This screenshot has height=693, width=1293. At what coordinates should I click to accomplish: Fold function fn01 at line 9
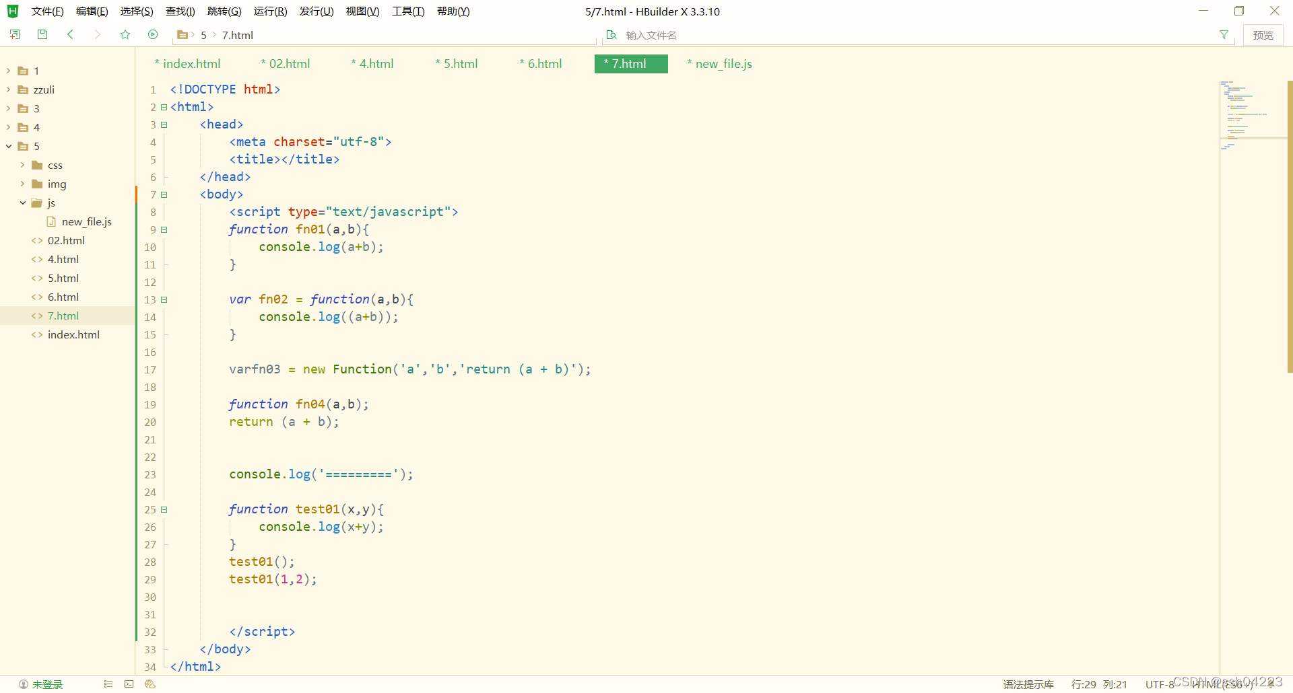(x=164, y=229)
